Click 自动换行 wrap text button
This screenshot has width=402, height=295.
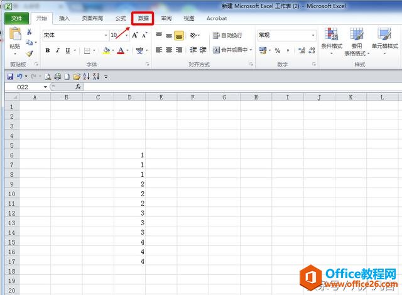click(x=227, y=35)
